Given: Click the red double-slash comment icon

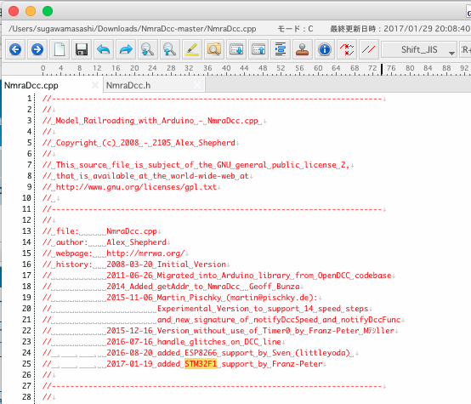Looking at the screenshot, I should coord(369,49).
